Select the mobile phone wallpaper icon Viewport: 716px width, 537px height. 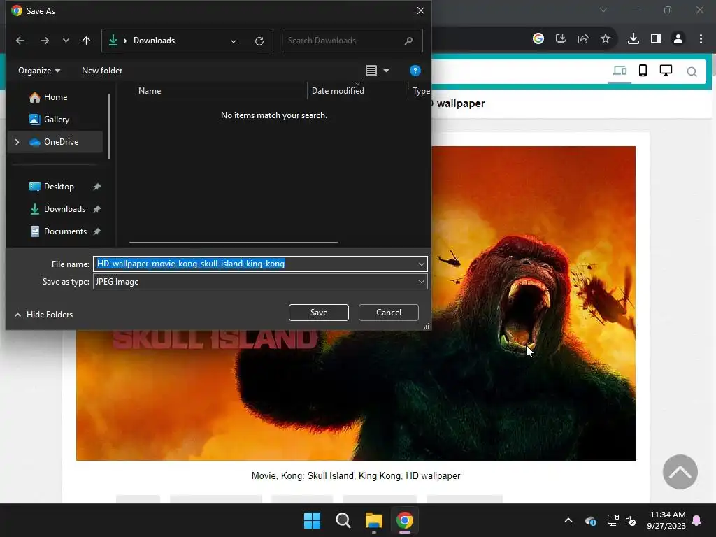(643, 71)
